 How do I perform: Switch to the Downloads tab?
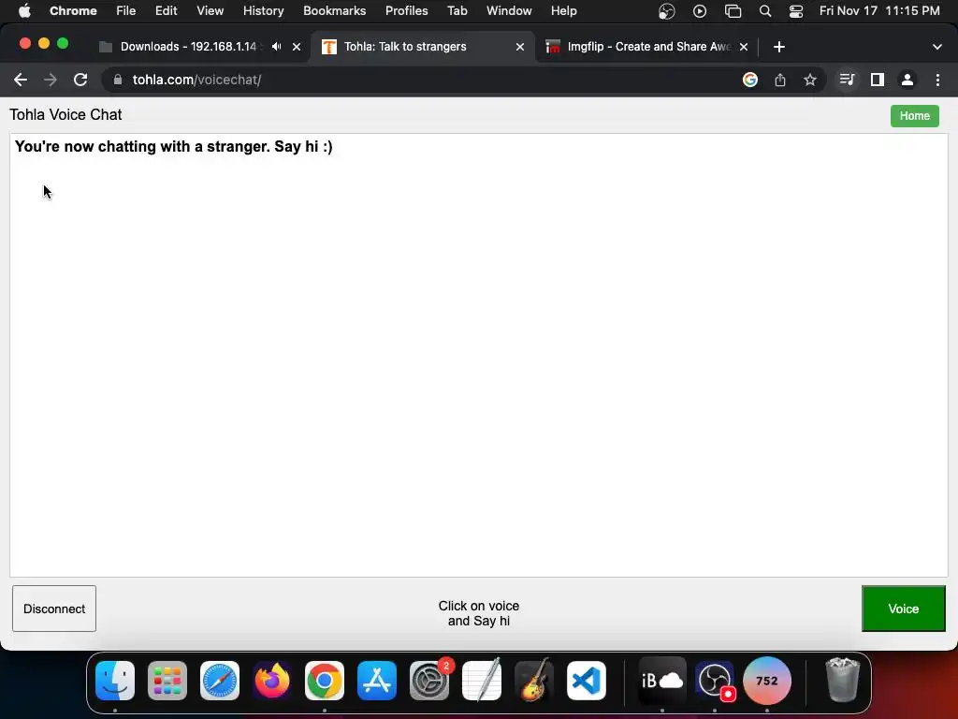[x=189, y=47]
